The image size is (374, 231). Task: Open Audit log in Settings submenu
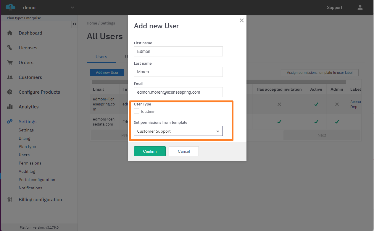pyautogui.click(x=27, y=171)
